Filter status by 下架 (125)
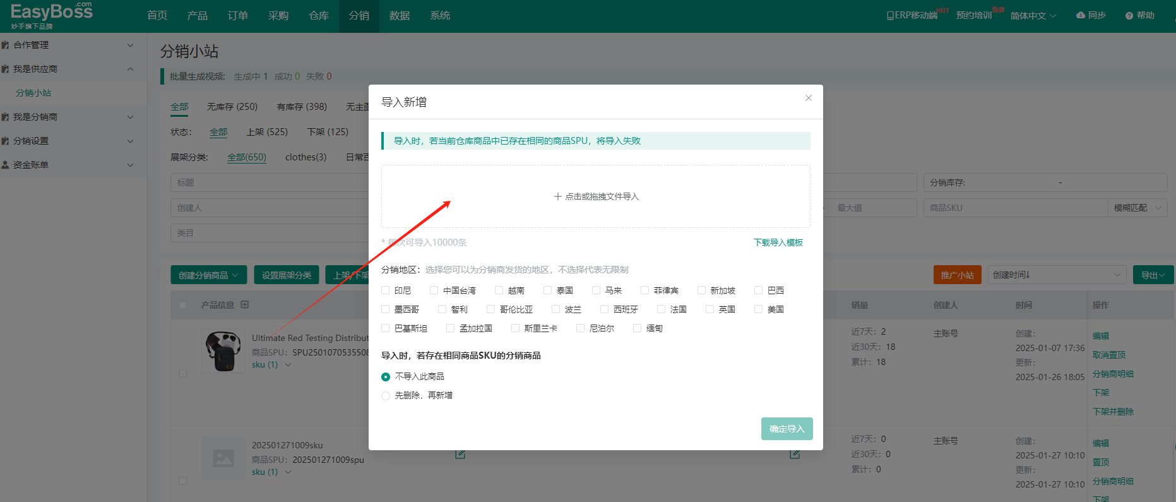The height and width of the screenshot is (502, 1176). click(x=328, y=132)
